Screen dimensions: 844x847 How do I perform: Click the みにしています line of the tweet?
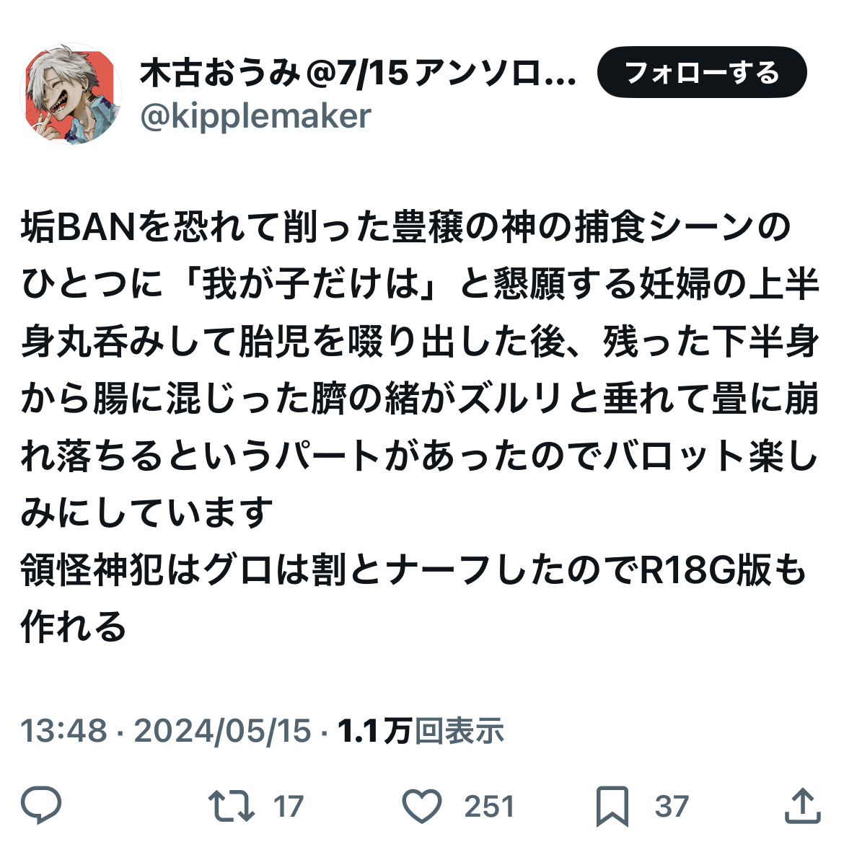pyautogui.click(x=146, y=513)
